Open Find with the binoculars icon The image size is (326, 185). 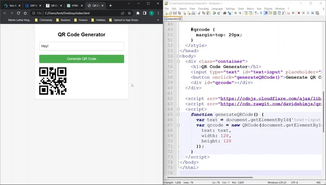click(x=224, y=13)
